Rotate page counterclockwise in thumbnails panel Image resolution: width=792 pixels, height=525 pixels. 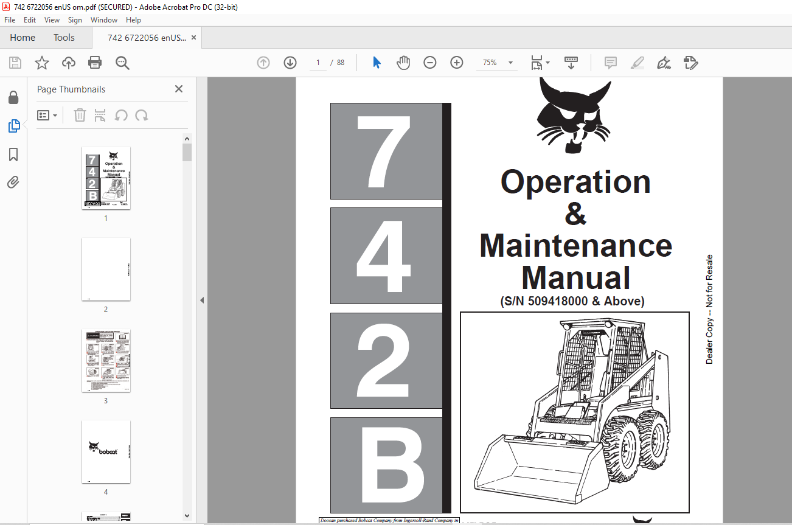pos(121,115)
